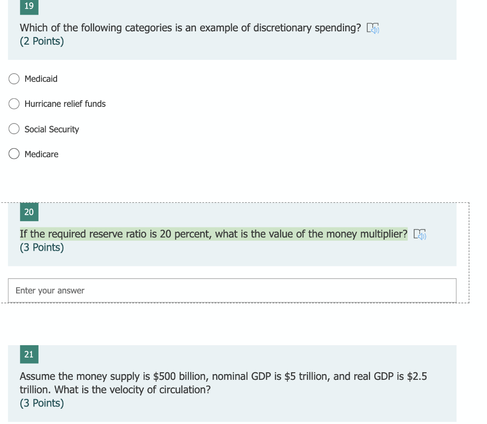
Task: Click the question 21 number badge
Action: click(29, 354)
